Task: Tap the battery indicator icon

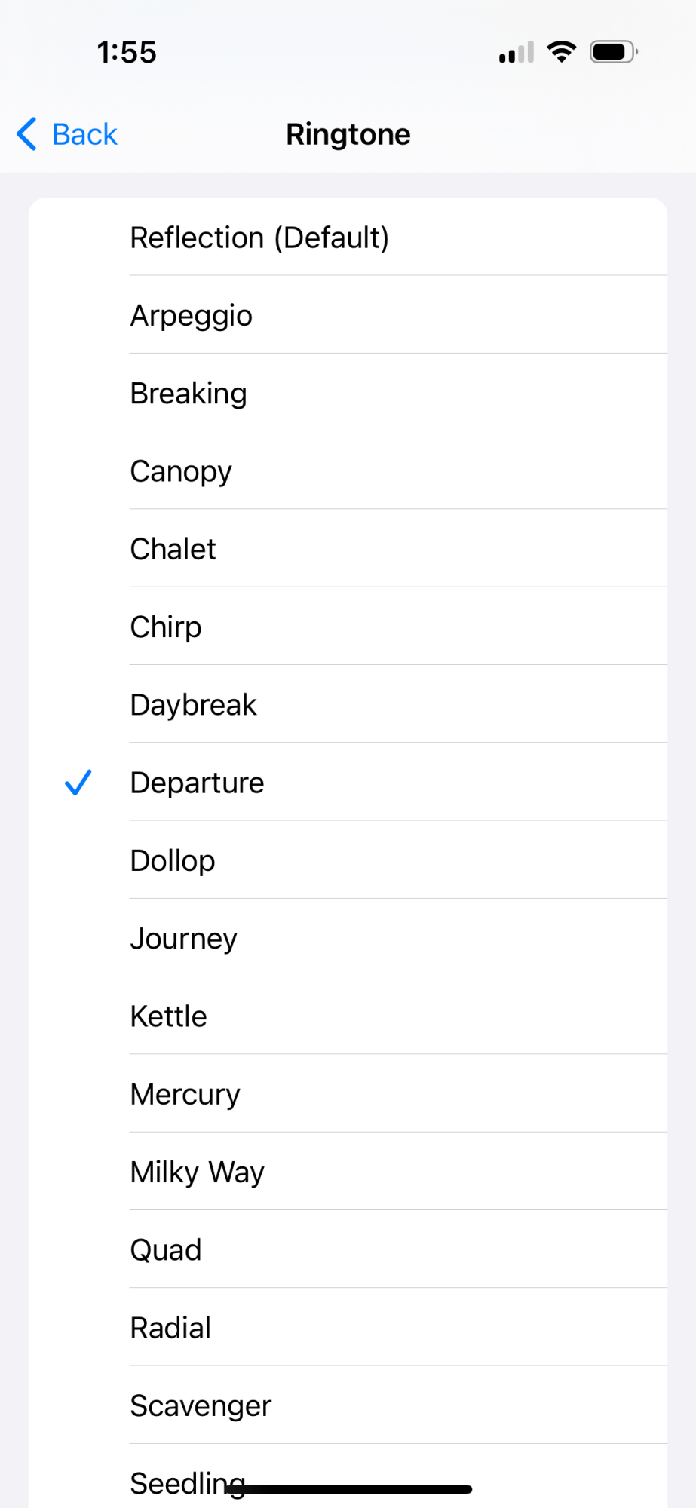Action: click(x=614, y=52)
